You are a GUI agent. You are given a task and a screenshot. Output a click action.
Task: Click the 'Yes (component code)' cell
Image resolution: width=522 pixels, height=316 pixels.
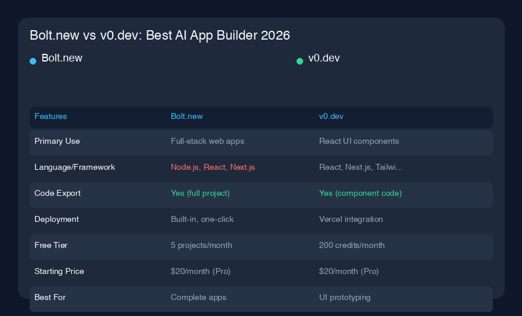point(360,194)
